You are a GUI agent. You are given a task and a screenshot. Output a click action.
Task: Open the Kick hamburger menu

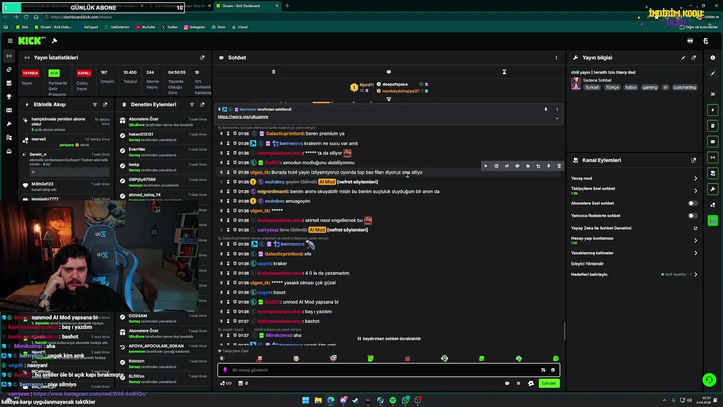[x=10, y=41]
